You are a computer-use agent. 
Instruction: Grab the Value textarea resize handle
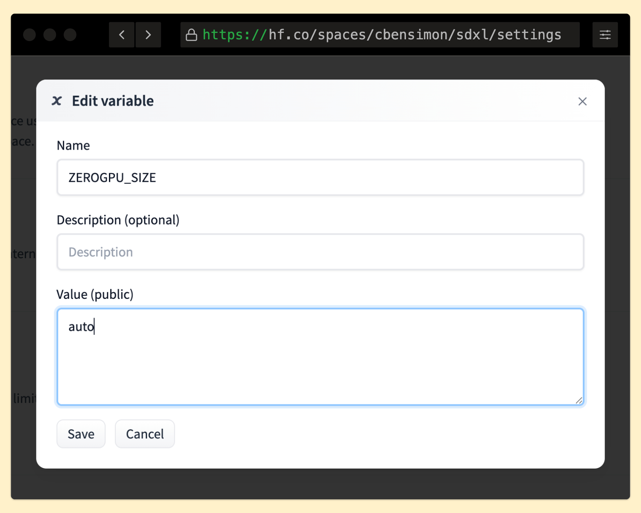coord(579,400)
